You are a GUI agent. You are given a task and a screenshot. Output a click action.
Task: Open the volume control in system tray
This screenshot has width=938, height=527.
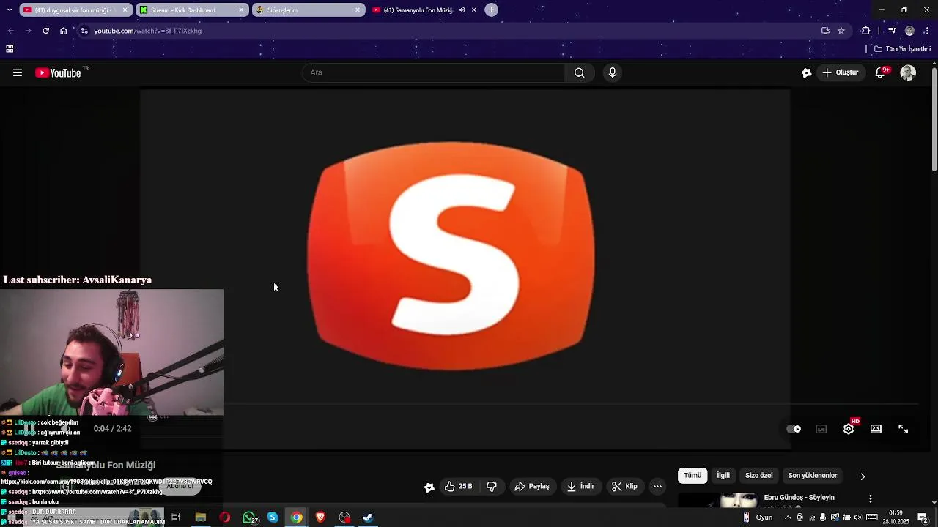(x=858, y=517)
